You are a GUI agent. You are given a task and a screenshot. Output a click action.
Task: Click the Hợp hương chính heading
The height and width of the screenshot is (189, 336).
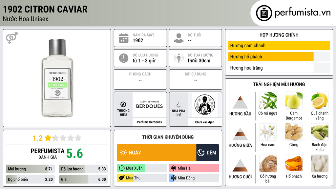279,35
